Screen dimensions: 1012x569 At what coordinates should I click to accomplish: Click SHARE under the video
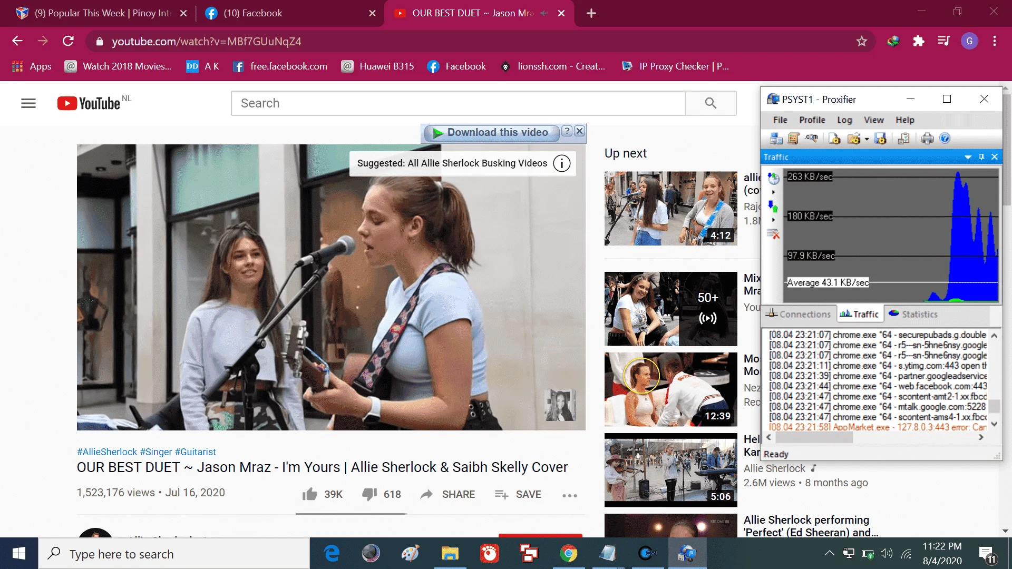(447, 494)
